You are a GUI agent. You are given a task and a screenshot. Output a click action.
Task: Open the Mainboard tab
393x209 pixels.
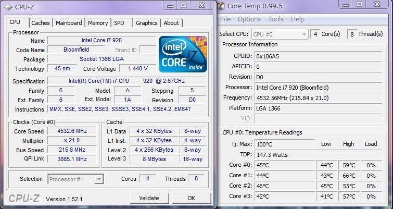click(x=69, y=23)
